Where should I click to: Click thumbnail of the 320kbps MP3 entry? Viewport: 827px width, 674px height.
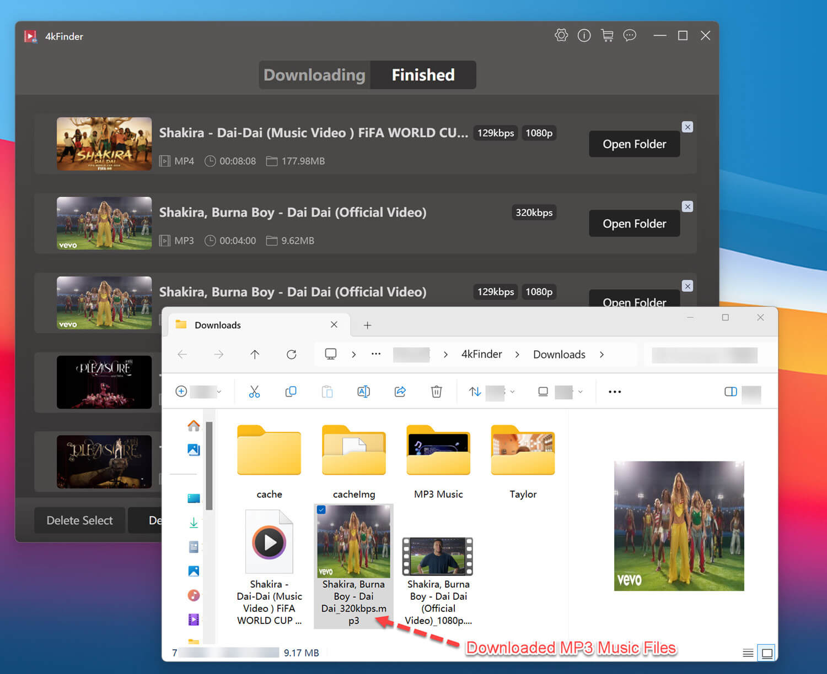coord(104,223)
